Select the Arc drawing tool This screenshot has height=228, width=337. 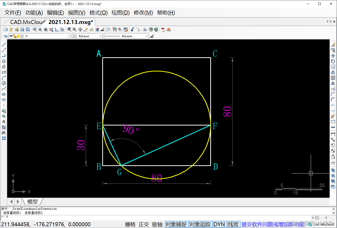(x=4, y=78)
